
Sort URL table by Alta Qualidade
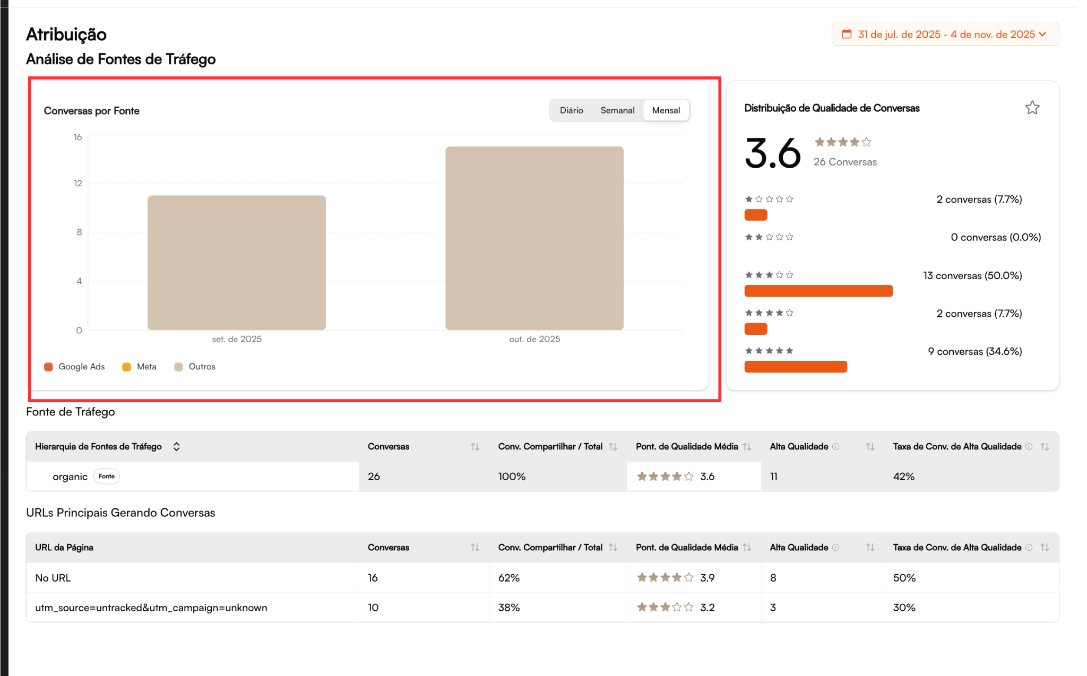pos(870,548)
